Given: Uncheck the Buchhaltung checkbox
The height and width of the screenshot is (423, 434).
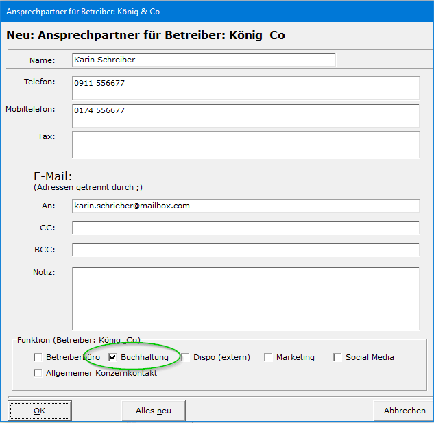Looking at the screenshot, I should point(113,357).
